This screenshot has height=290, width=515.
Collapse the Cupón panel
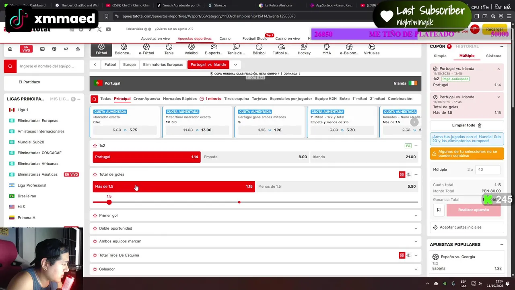(502, 46)
